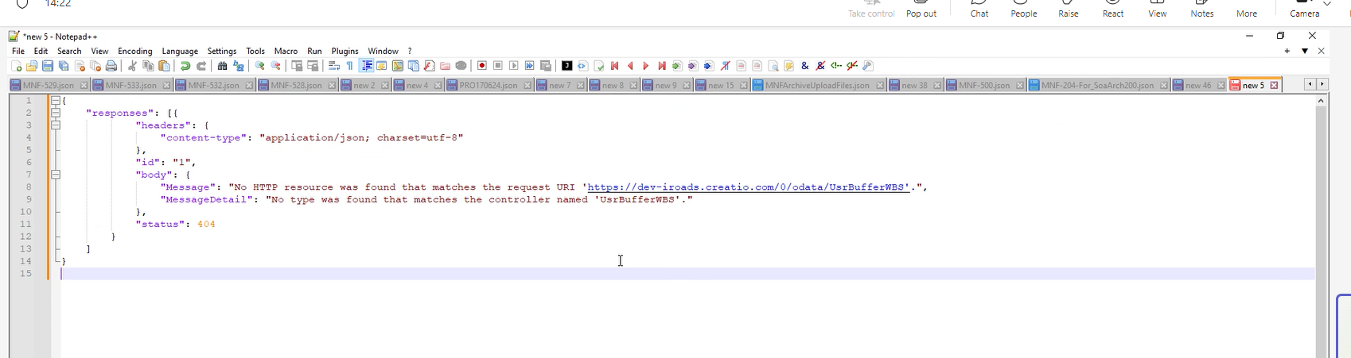Toggle synchronize horizontal scrolling icon

[x=313, y=66]
